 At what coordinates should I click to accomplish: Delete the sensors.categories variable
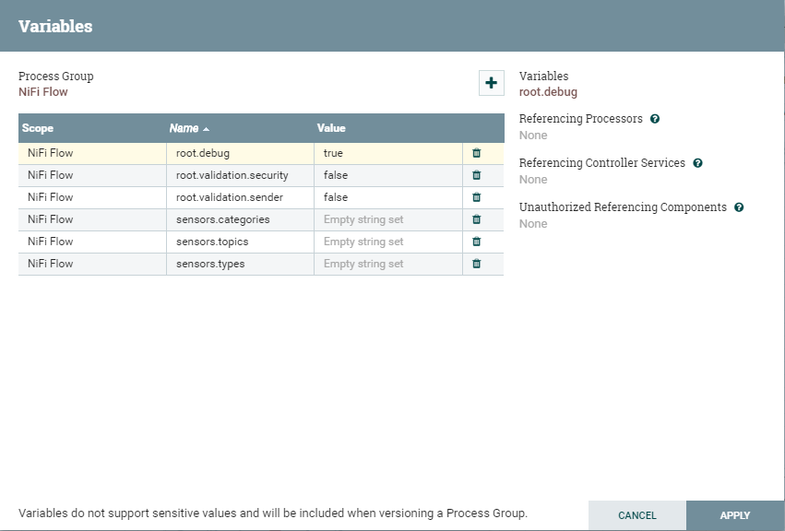pyautogui.click(x=477, y=219)
